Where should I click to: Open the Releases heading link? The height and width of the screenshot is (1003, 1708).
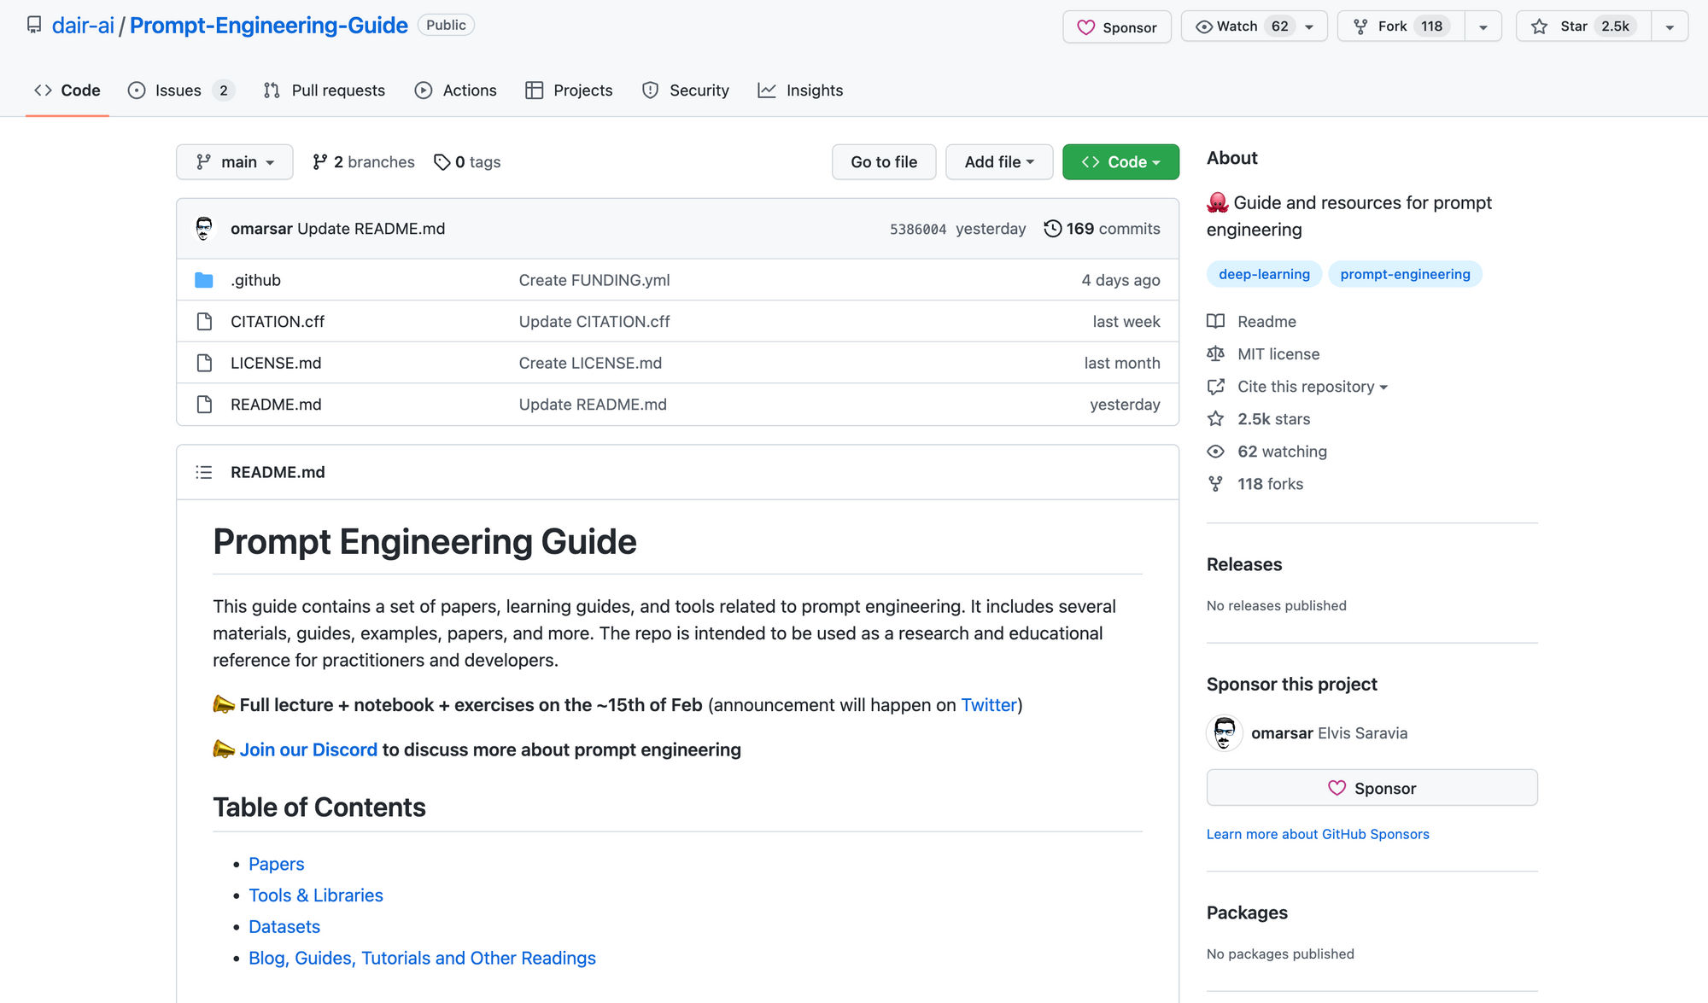coord(1244,564)
